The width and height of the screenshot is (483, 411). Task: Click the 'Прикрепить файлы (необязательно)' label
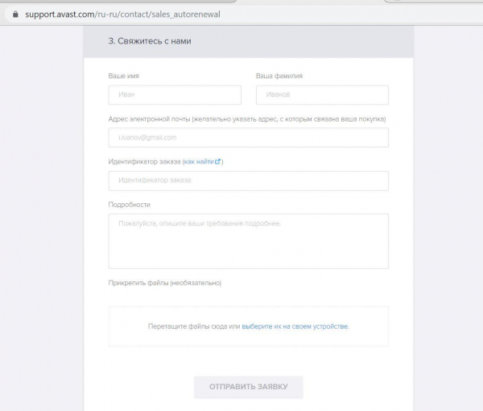click(x=164, y=283)
